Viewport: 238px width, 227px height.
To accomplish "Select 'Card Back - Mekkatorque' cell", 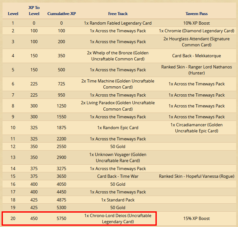I will (196, 56).
